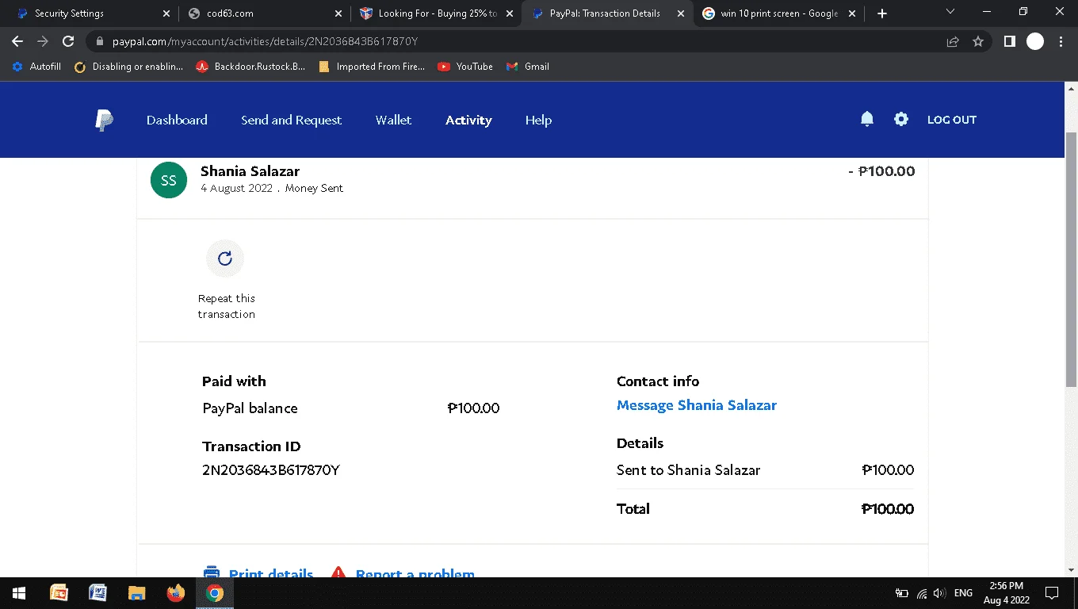Select Transaction ID 2N2036843B617870Y text
Viewport: 1078px width, 609px height.
(x=271, y=470)
